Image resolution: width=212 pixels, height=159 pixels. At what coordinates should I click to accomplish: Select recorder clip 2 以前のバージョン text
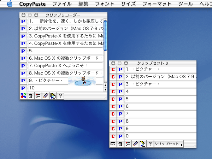click(x=66, y=29)
